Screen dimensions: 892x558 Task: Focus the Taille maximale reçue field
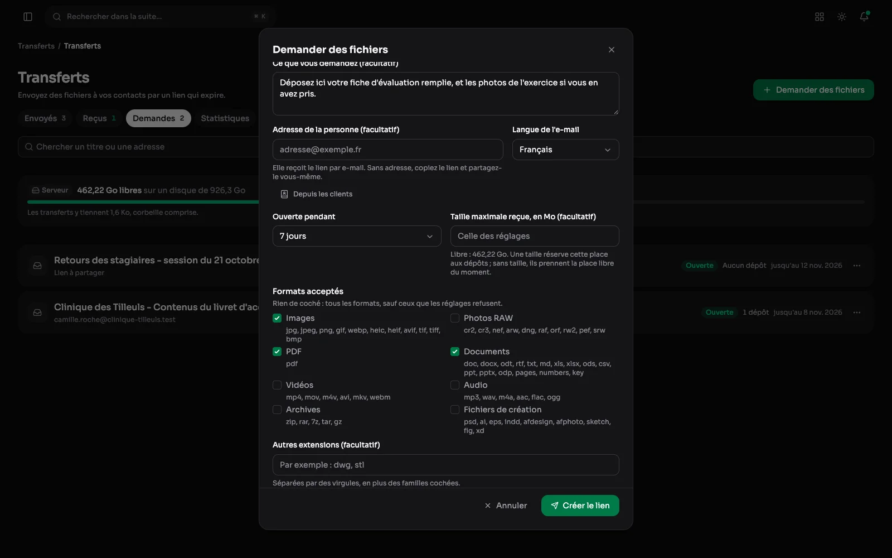tap(535, 236)
